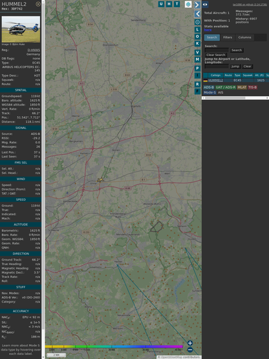Click the Search button beside search field
Image resolution: width=269 pixels, height=359 pixels.
point(237,50)
